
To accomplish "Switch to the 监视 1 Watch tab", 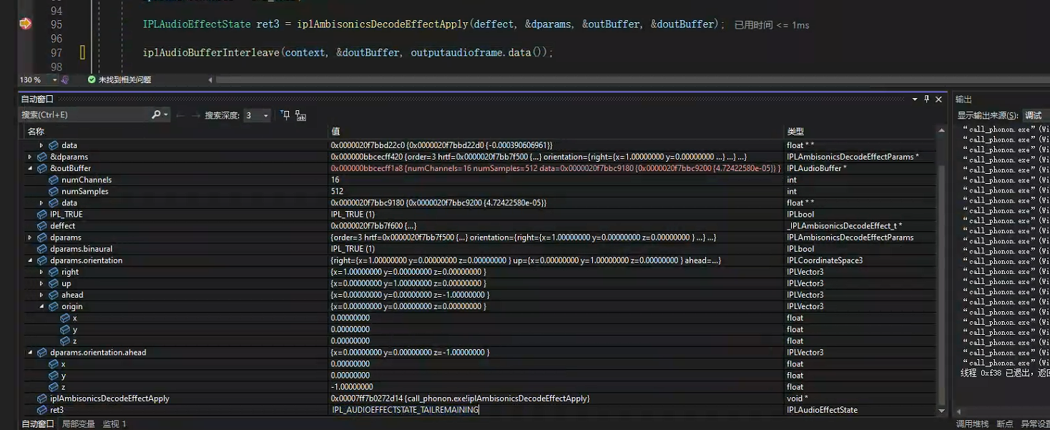I will 114,424.
